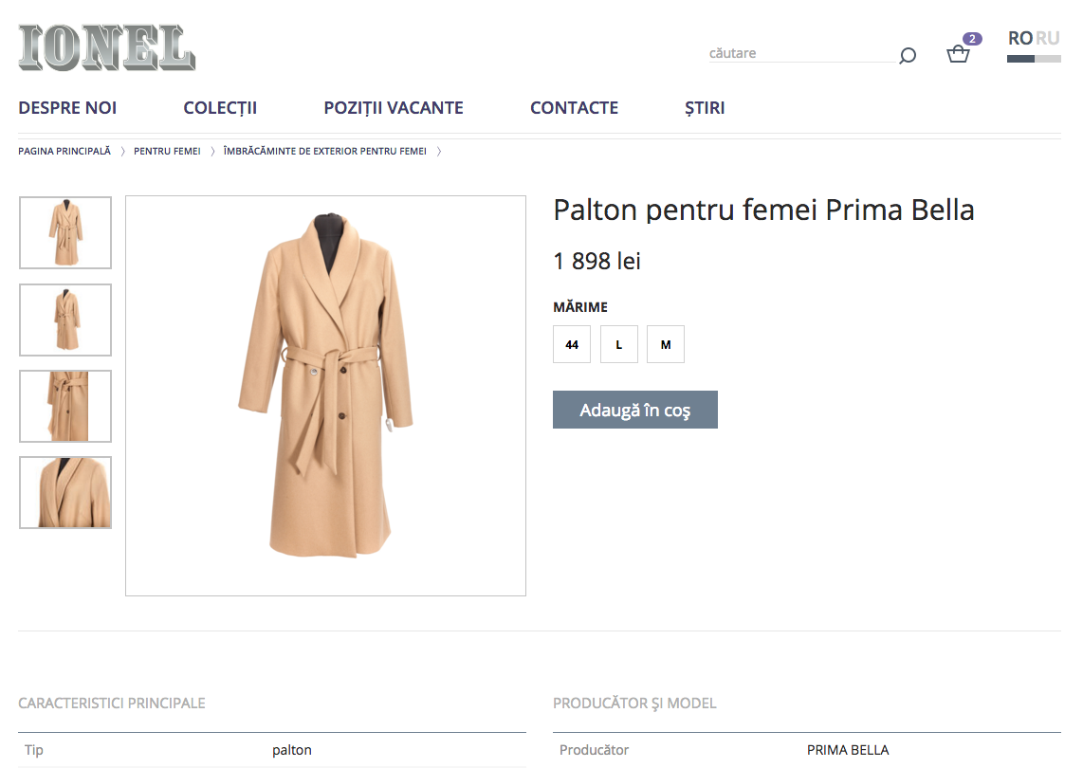Click the main coat product image
This screenshot has height=768, width=1083.
coord(325,395)
